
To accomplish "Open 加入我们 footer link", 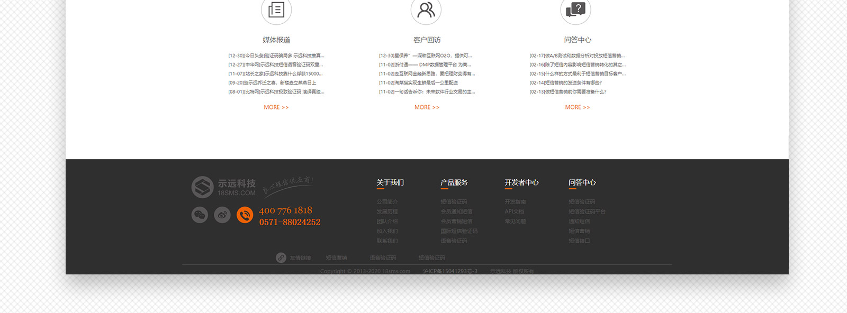I will (387, 231).
